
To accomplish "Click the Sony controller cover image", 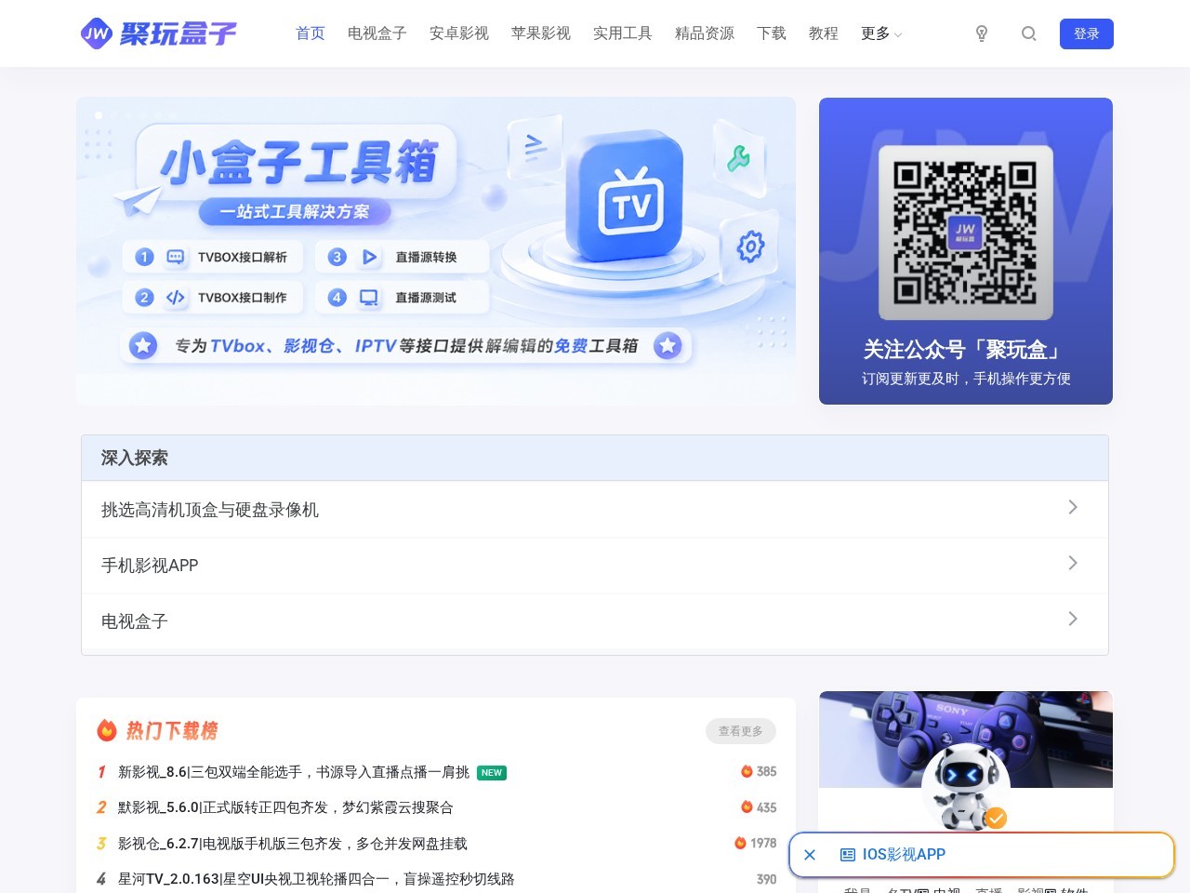I will coord(966,740).
